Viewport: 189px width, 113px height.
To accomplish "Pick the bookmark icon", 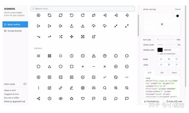I will click(105, 99).
